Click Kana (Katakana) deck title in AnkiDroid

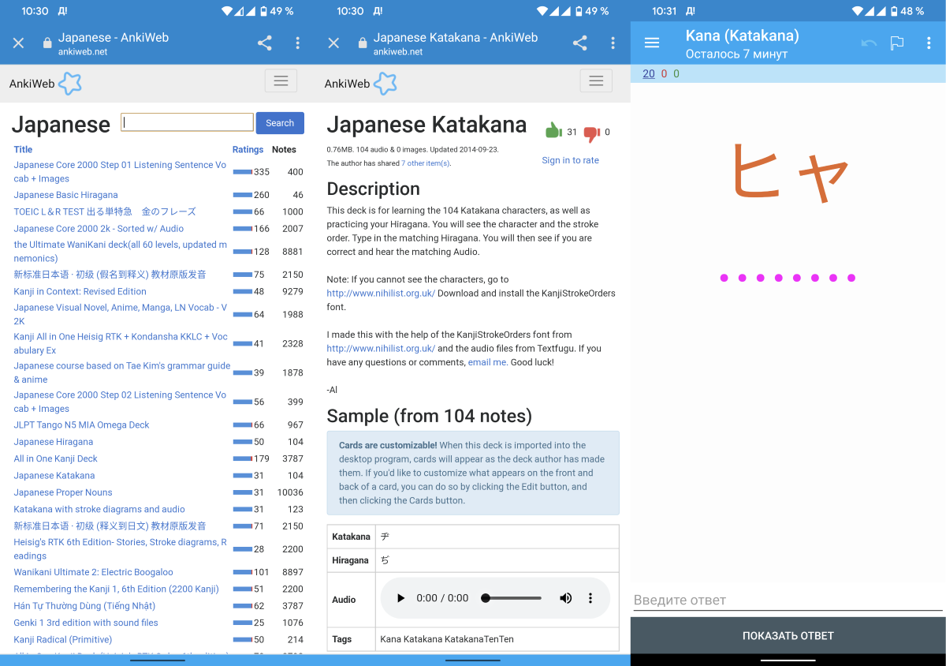click(x=743, y=36)
